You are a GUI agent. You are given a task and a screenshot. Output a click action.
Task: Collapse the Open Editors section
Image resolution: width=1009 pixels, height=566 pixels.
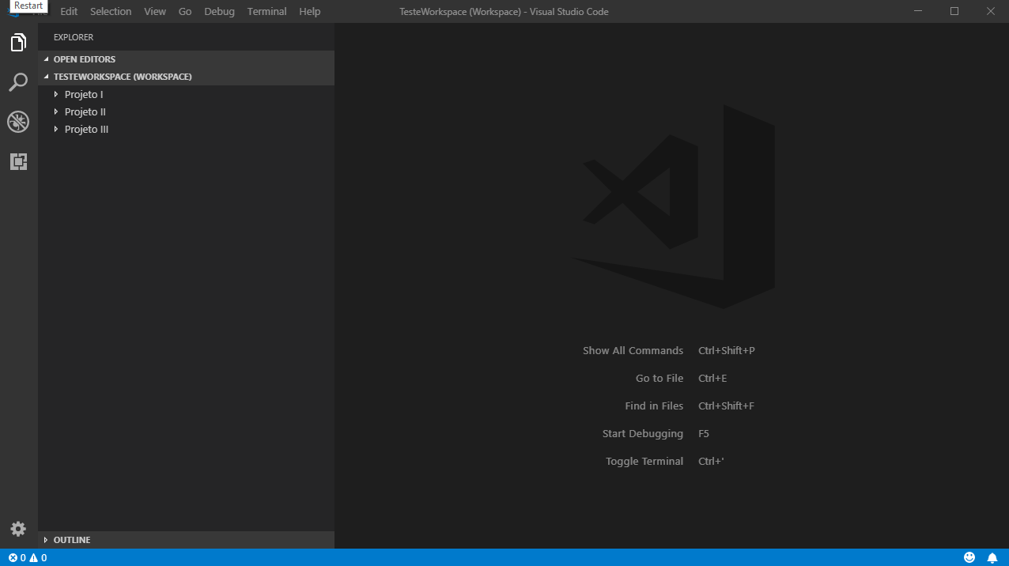pyautogui.click(x=46, y=59)
